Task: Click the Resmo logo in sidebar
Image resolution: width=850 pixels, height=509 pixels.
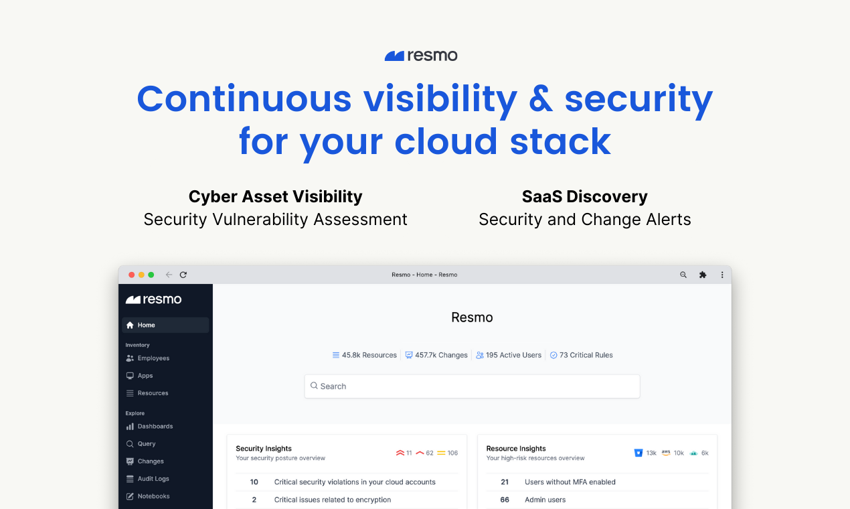Action: 154,299
